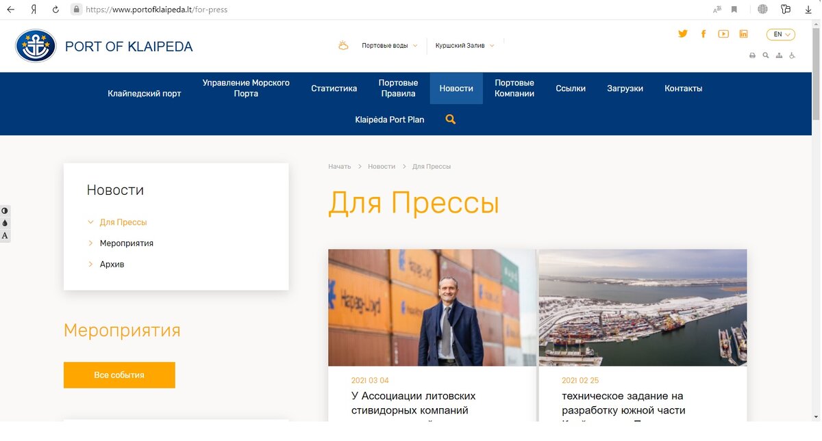Click the Все события button

pyautogui.click(x=119, y=375)
